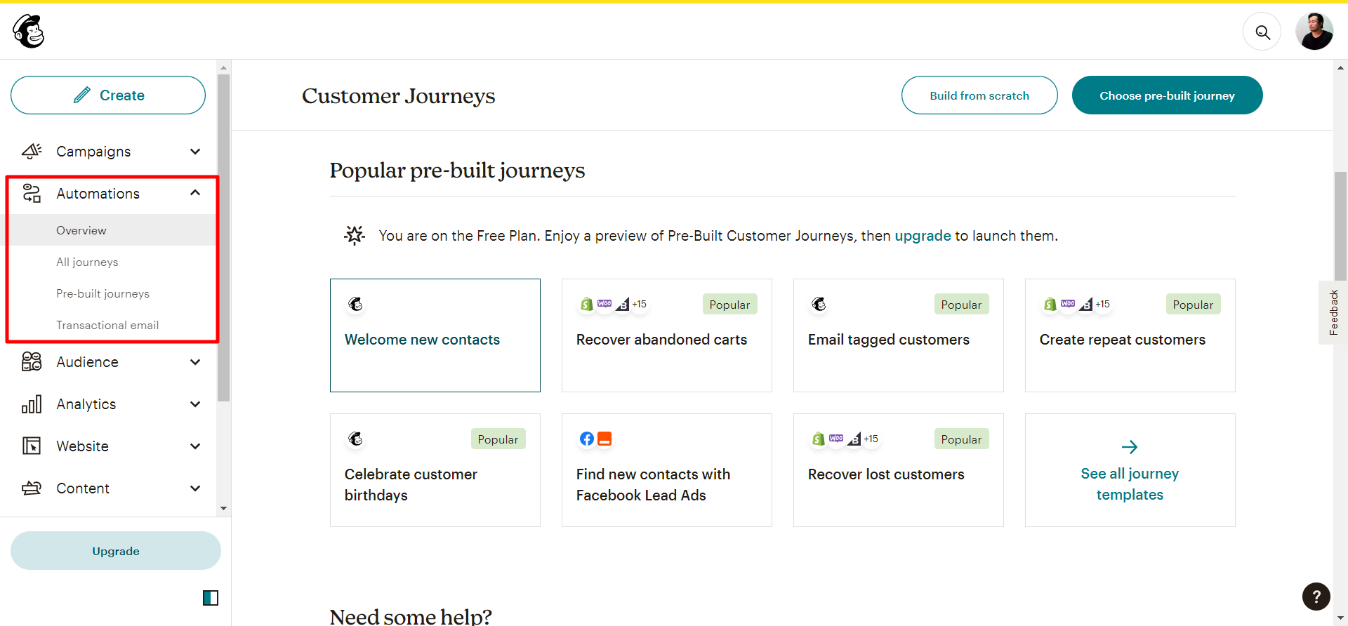Click the Audience people icon
Image resolution: width=1348 pixels, height=626 pixels.
[x=32, y=362]
